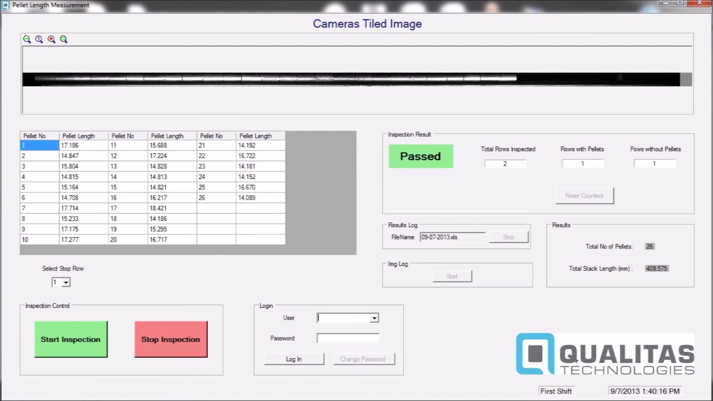Viewport: 713px width, 401px height.
Task: Click pellet length cell 16.670
Action: pyautogui.click(x=260, y=188)
